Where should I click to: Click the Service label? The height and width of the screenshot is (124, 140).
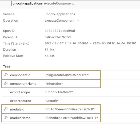point(9,14)
